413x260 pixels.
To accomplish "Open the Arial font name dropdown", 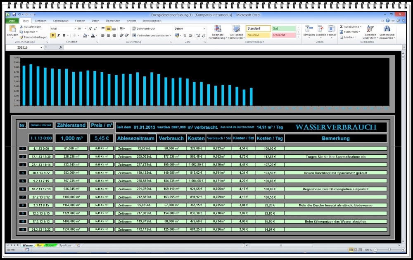I will pos(75,28).
